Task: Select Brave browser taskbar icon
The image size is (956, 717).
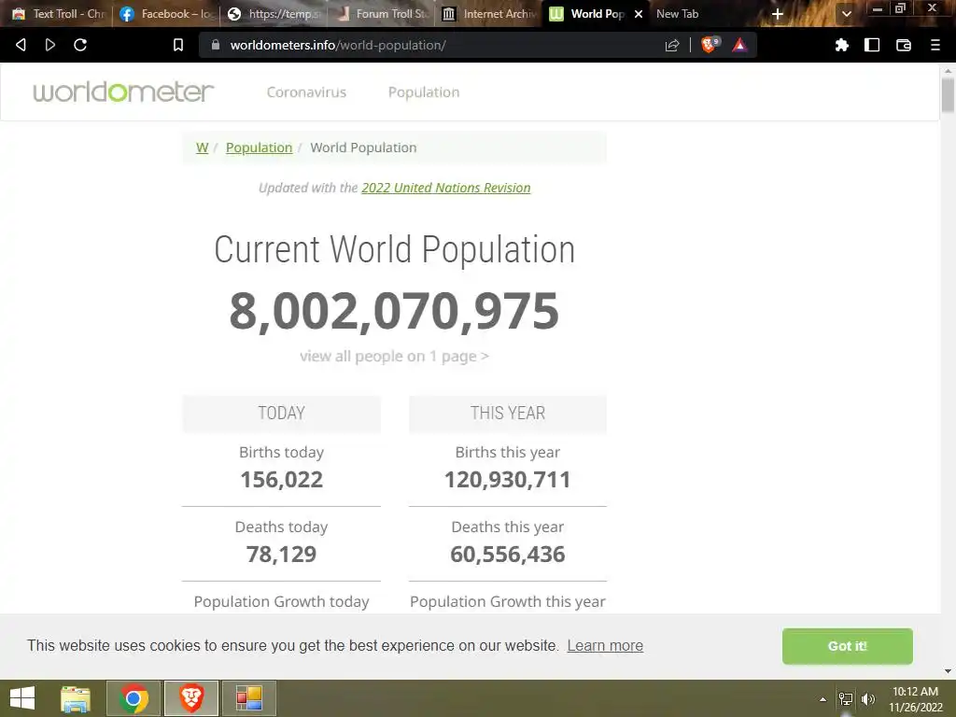Action: 190,698
